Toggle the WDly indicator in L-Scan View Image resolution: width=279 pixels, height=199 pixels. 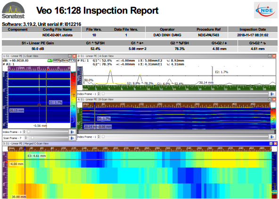(x=57, y=60)
